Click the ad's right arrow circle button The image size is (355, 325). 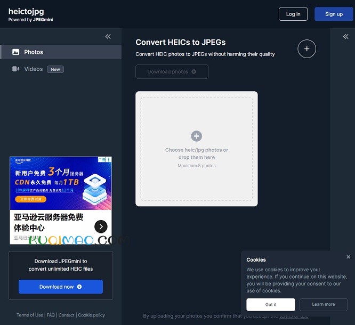101,226
